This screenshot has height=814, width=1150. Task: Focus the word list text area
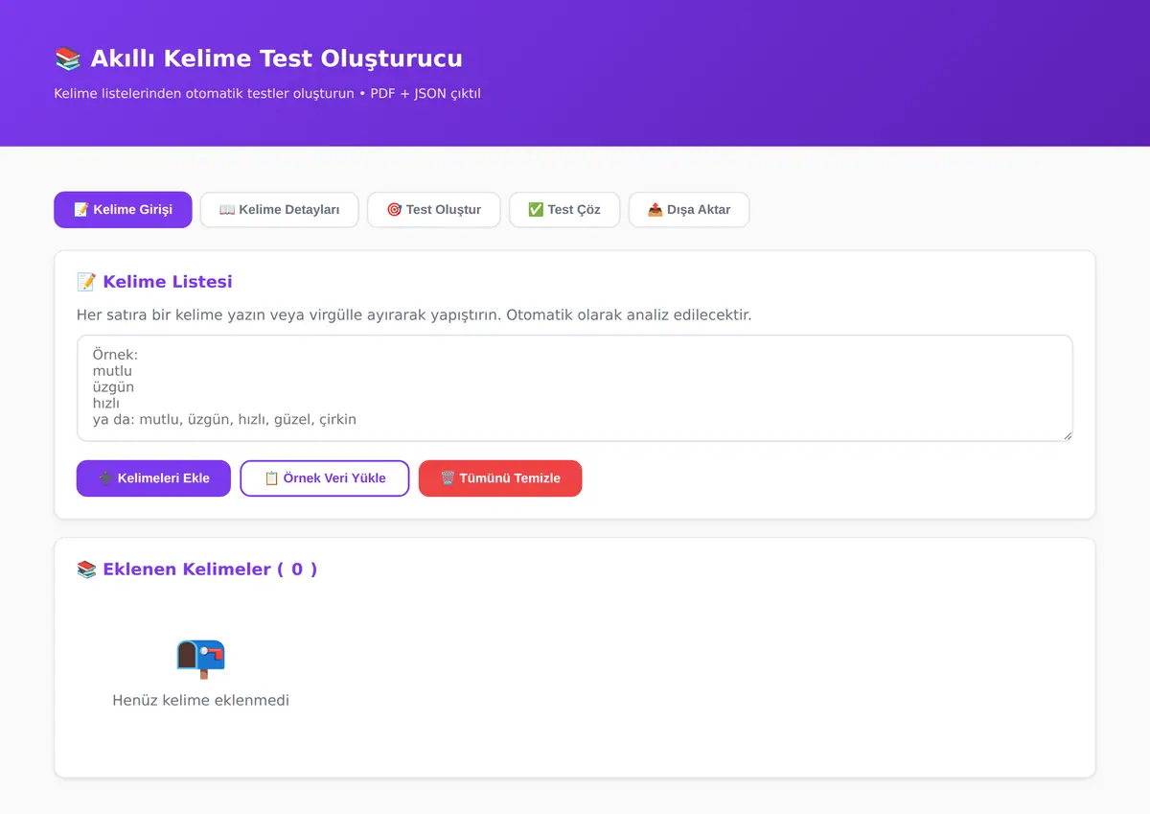coord(575,388)
